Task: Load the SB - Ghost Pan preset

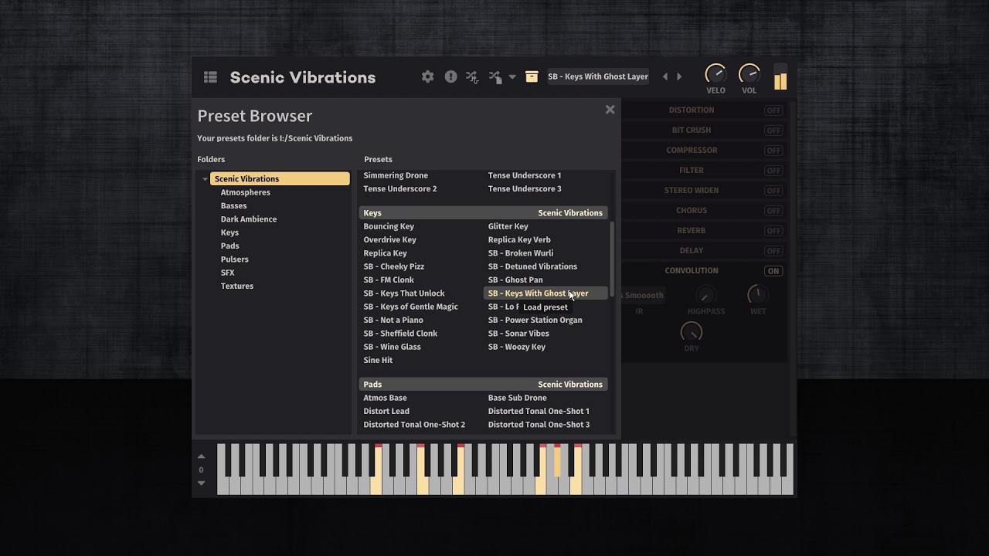Action: click(515, 280)
